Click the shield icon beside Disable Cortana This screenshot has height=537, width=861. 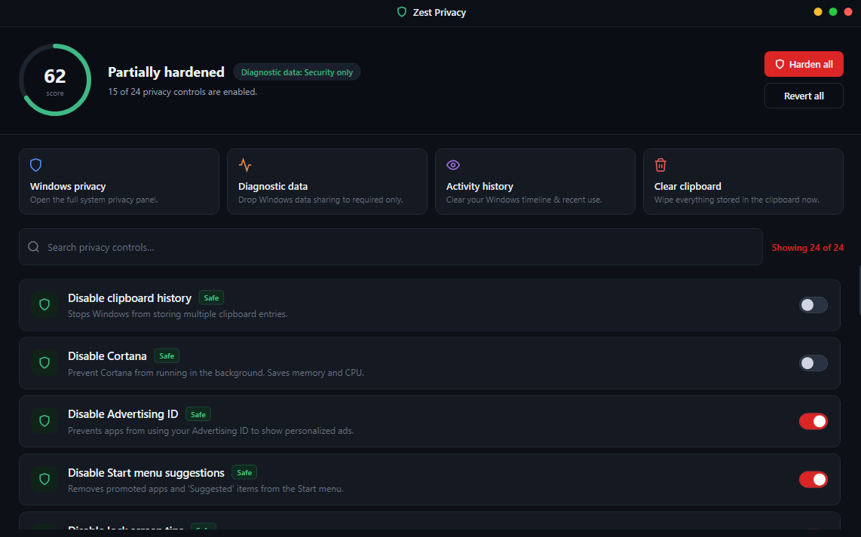click(x=44, y=362)
